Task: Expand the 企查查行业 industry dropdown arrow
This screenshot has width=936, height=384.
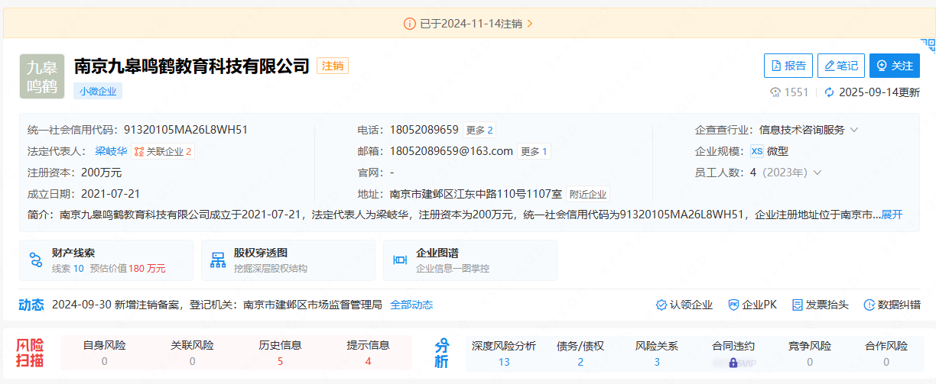Action: click(854, 130)
